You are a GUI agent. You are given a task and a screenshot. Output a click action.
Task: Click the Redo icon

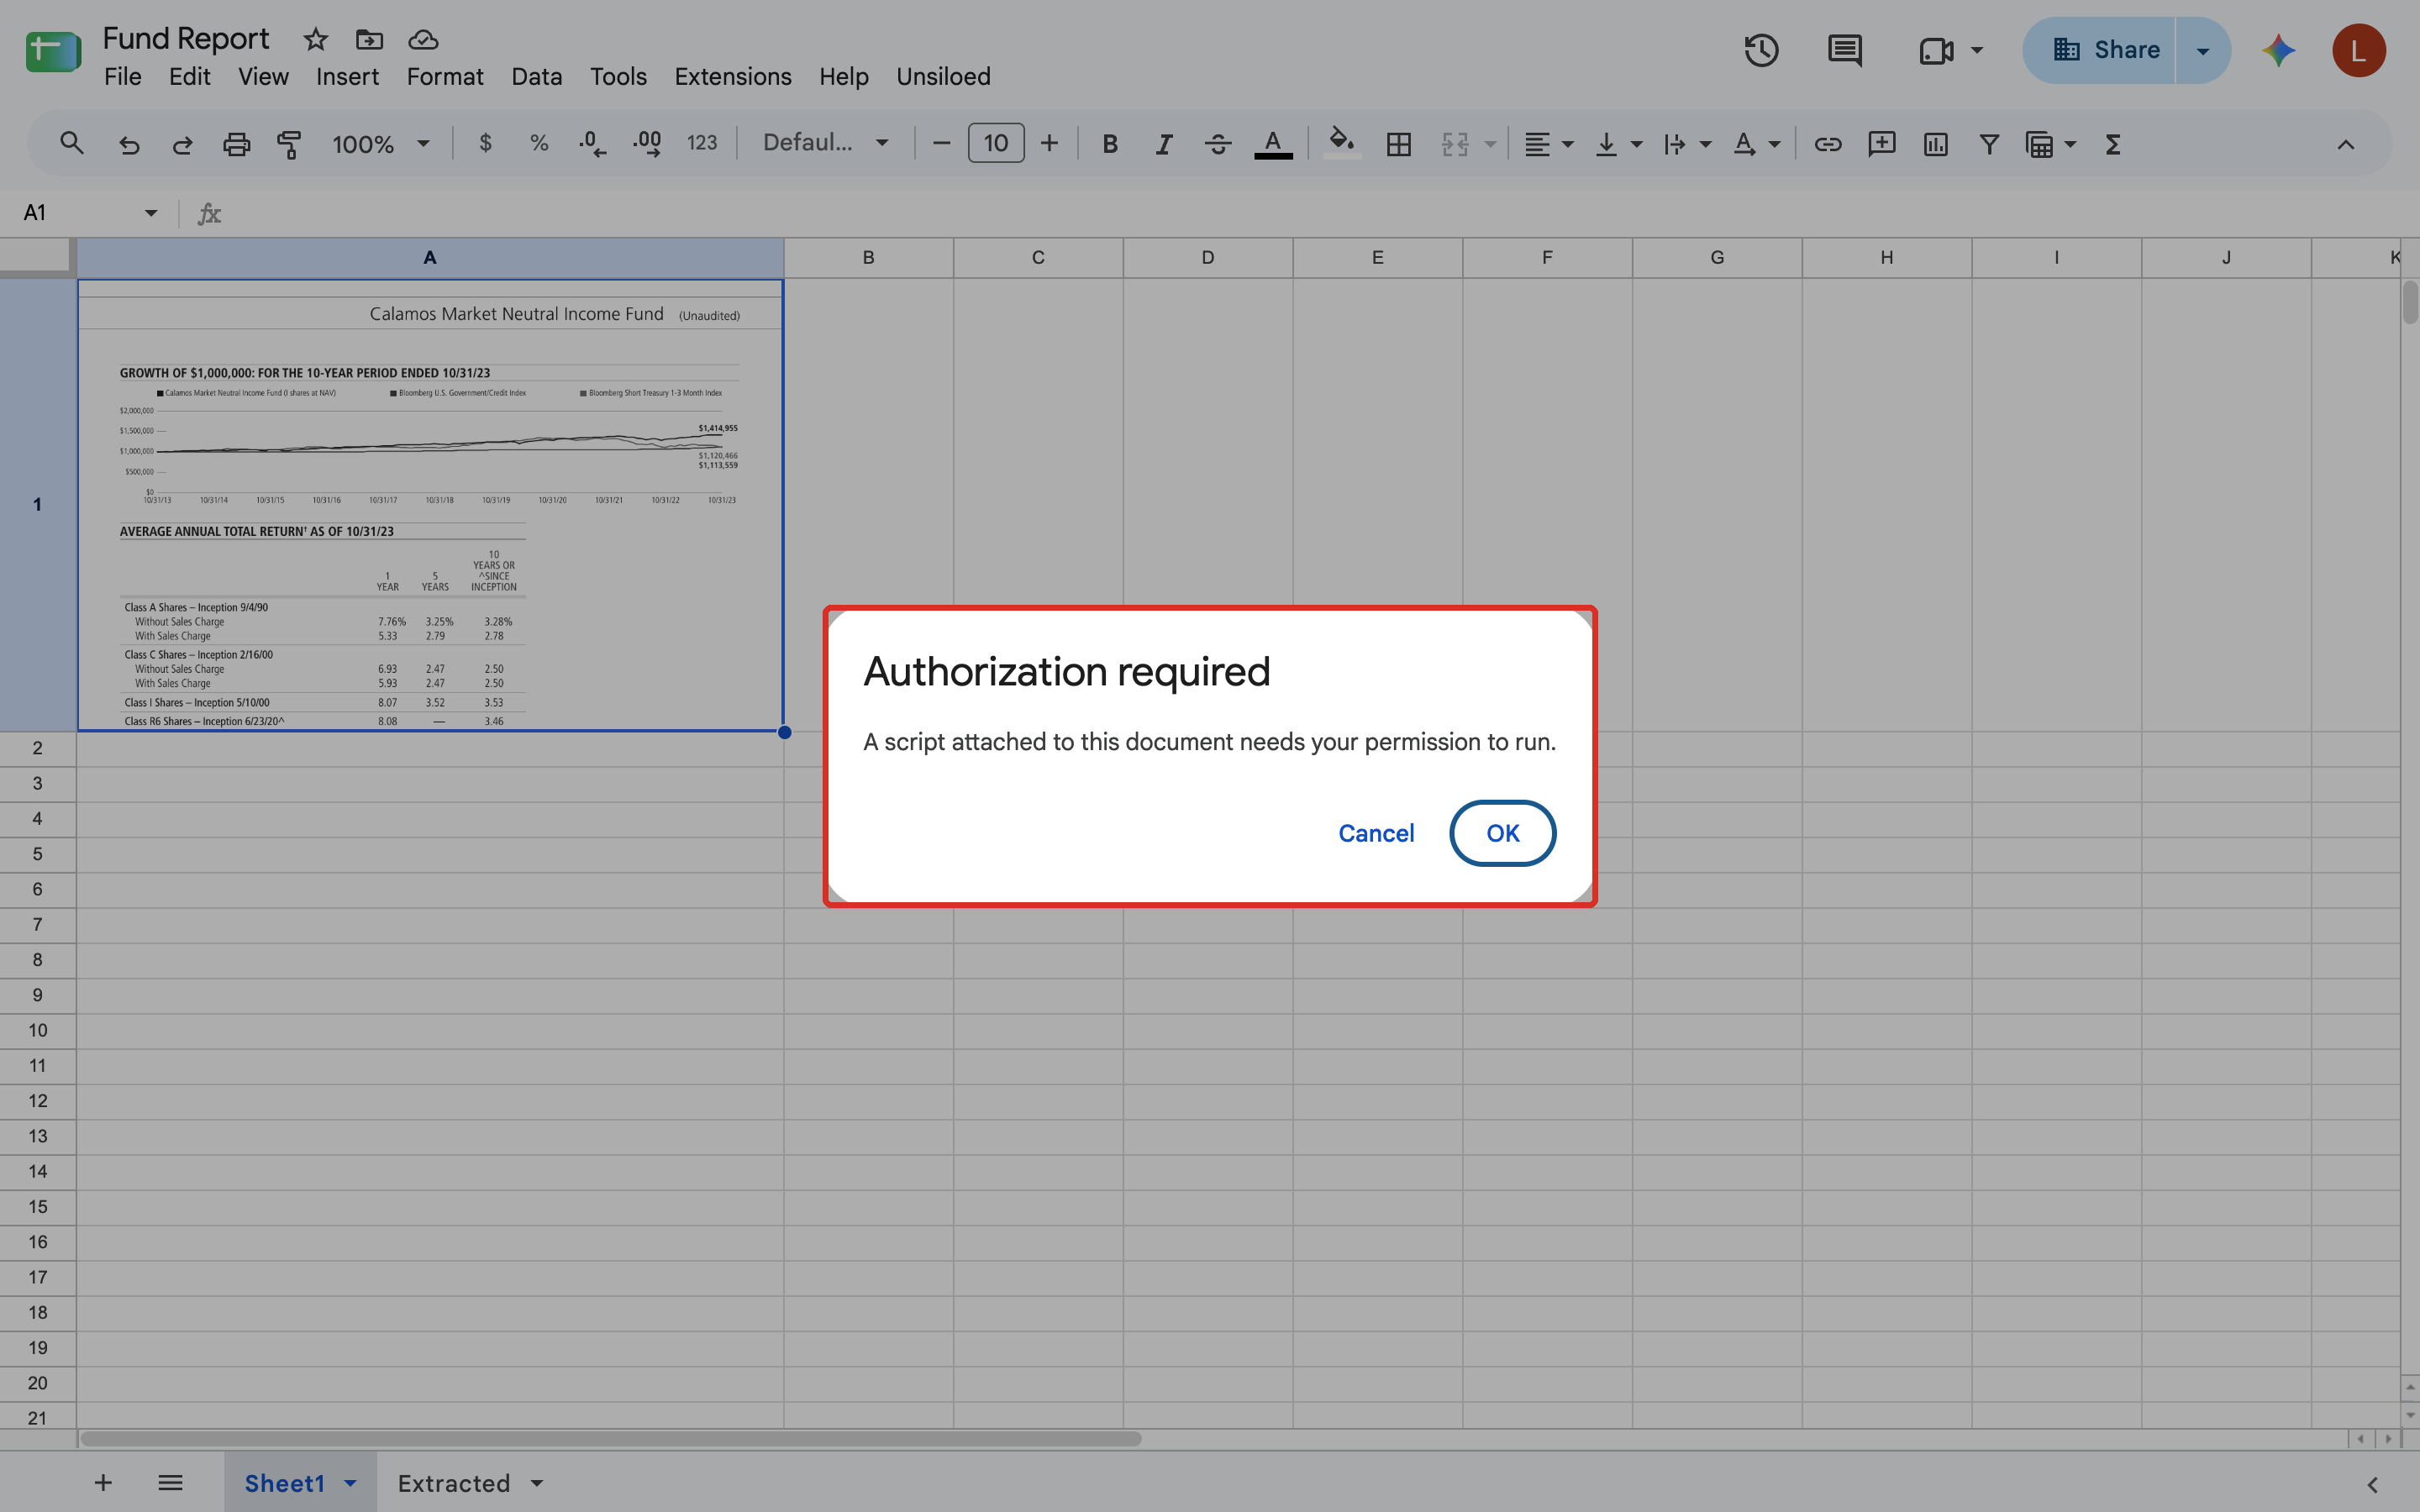[x=182, y=144]
